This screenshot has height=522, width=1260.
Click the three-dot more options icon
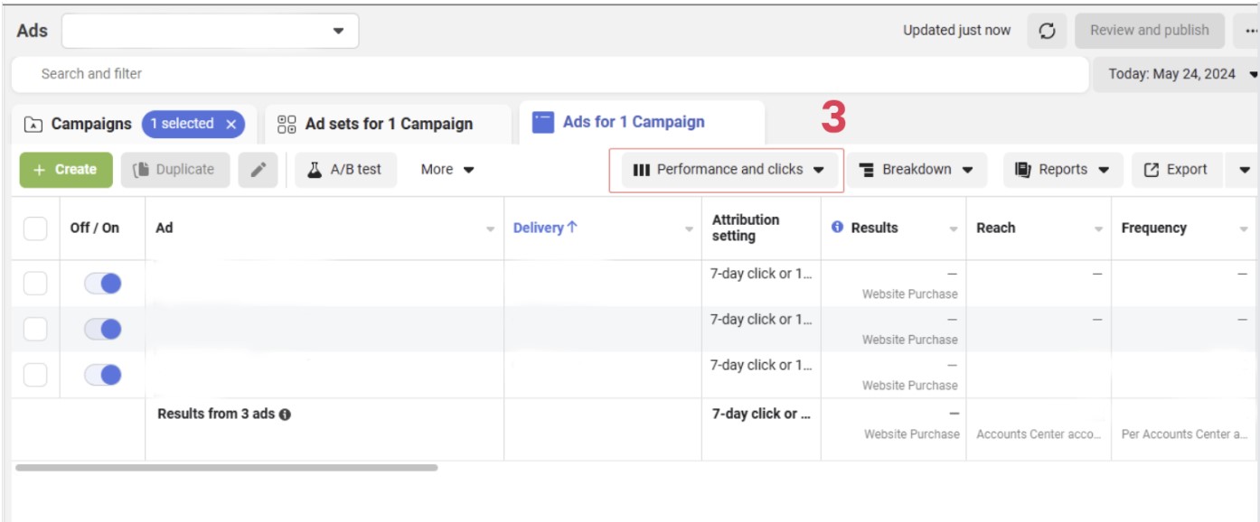[1248, 29]
